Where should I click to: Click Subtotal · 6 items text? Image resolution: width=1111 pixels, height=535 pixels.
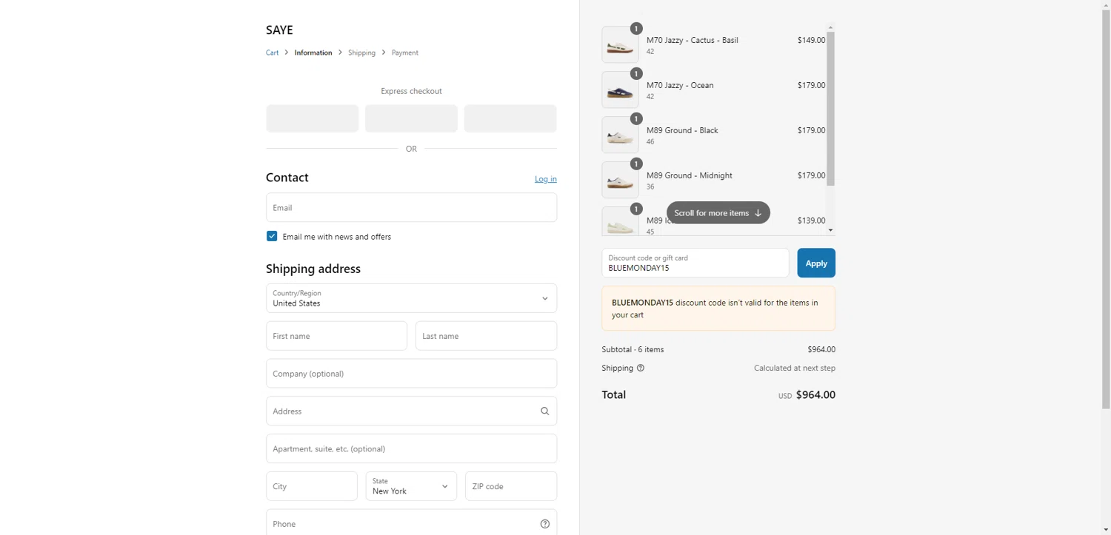tap(633, 349)
